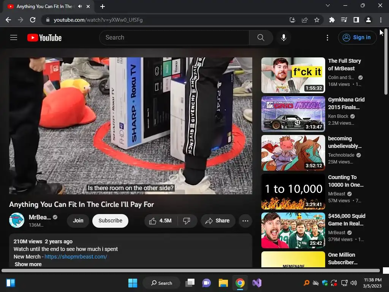Mute tab via speaker icon
This screenshot has height=292, width=389.
tap(80, 6)
